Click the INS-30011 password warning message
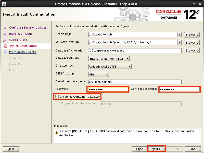 (x=126, y=133)
